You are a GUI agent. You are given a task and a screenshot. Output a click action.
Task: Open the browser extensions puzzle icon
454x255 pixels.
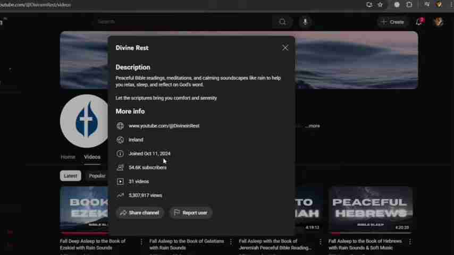pos(409,5)
